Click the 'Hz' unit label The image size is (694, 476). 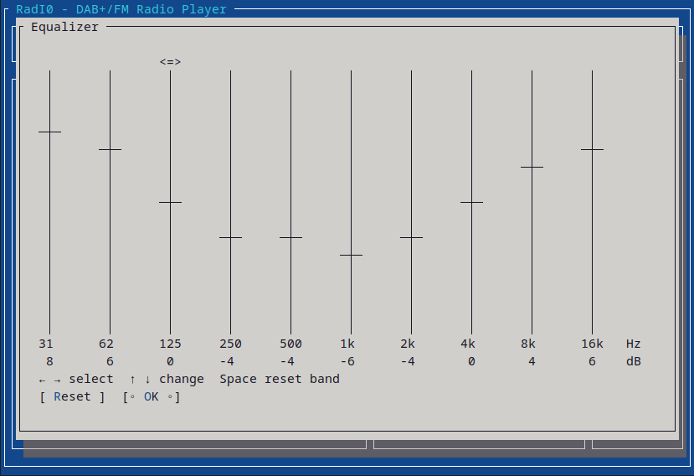[x=634, y=344]
